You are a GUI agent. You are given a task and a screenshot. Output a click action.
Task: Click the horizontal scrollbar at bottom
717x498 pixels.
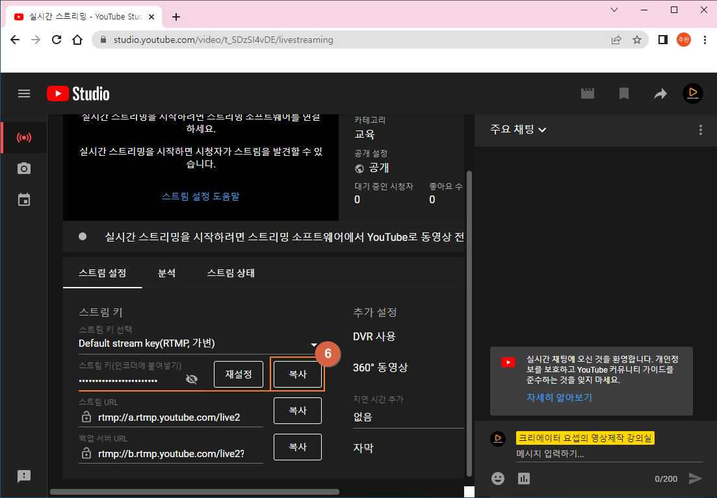tap(195, 492)
